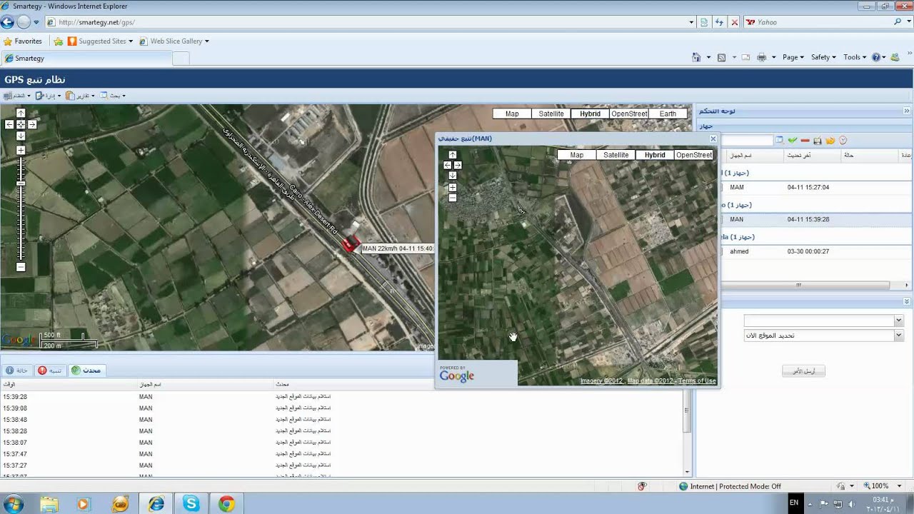Zoom in on main map plus button
Image resolution: width=914 pixels, height=514 pixels.
click(21, 150)
